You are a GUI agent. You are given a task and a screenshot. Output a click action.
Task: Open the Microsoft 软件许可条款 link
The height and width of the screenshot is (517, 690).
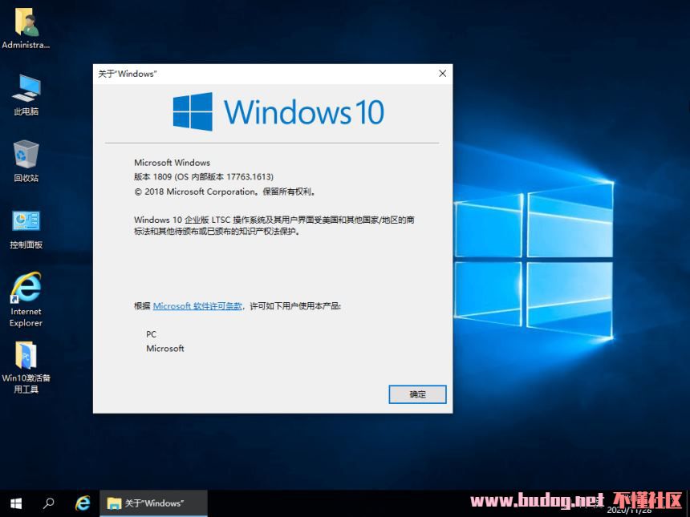[197, 306]
